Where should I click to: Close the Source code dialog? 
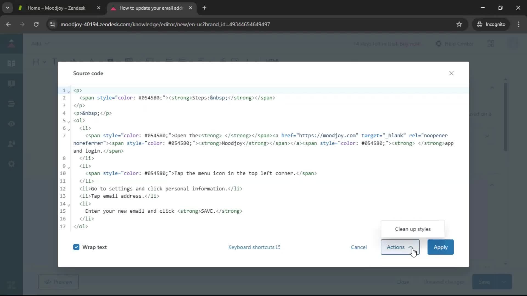click(451, 73)
